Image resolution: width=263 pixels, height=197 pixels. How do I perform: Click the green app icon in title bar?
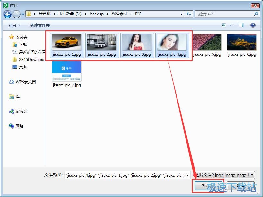6,5
